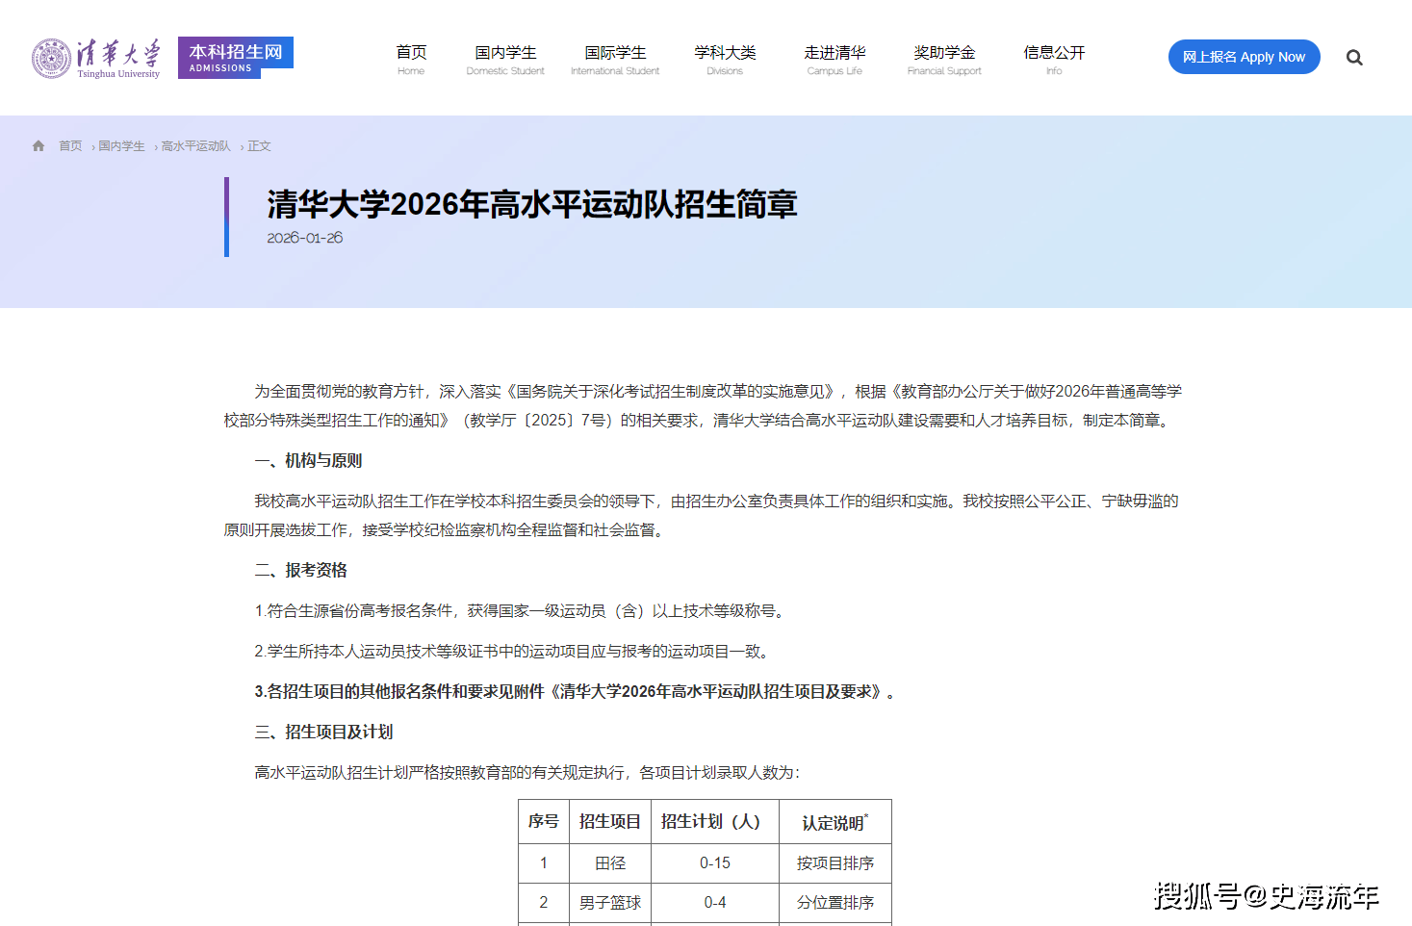
Task: Open the 信息公开 Info menu
Action: point(1054,59)
